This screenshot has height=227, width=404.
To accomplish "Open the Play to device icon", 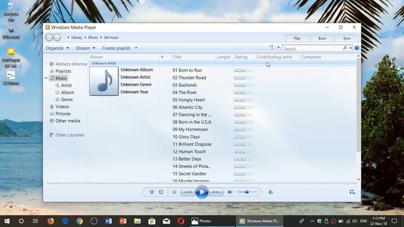I will pos(271,192).
